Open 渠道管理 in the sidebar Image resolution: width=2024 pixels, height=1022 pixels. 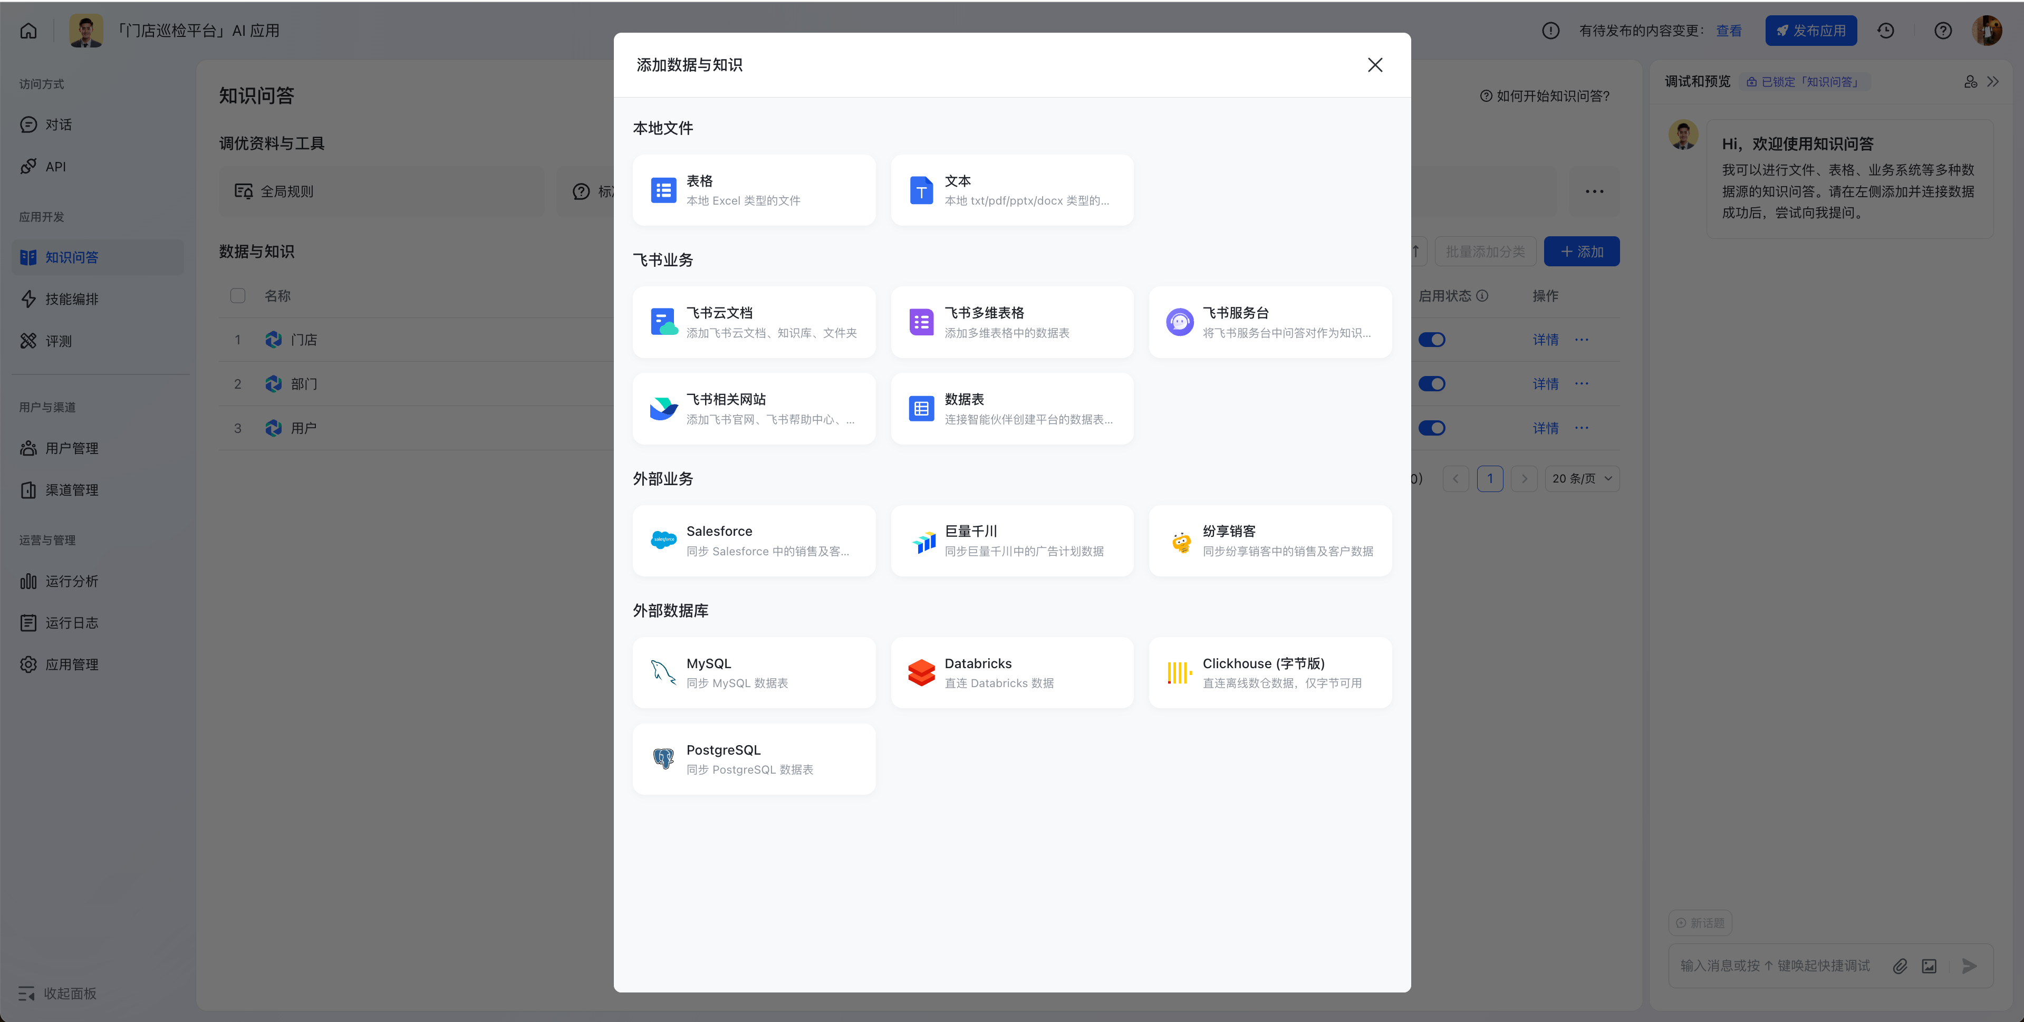pos(98,489)
